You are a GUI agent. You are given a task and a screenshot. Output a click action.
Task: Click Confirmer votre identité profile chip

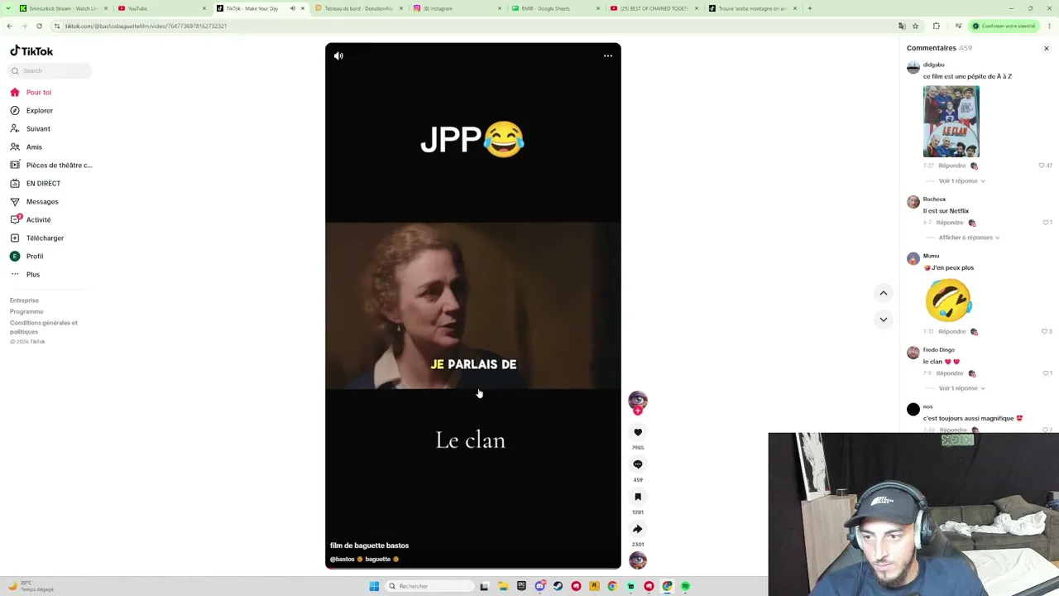pos(1004,26)
